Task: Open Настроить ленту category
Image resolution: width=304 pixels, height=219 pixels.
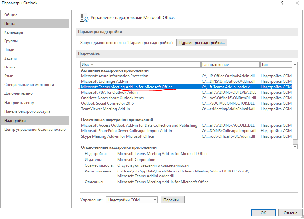Action: tap(35, 103)
